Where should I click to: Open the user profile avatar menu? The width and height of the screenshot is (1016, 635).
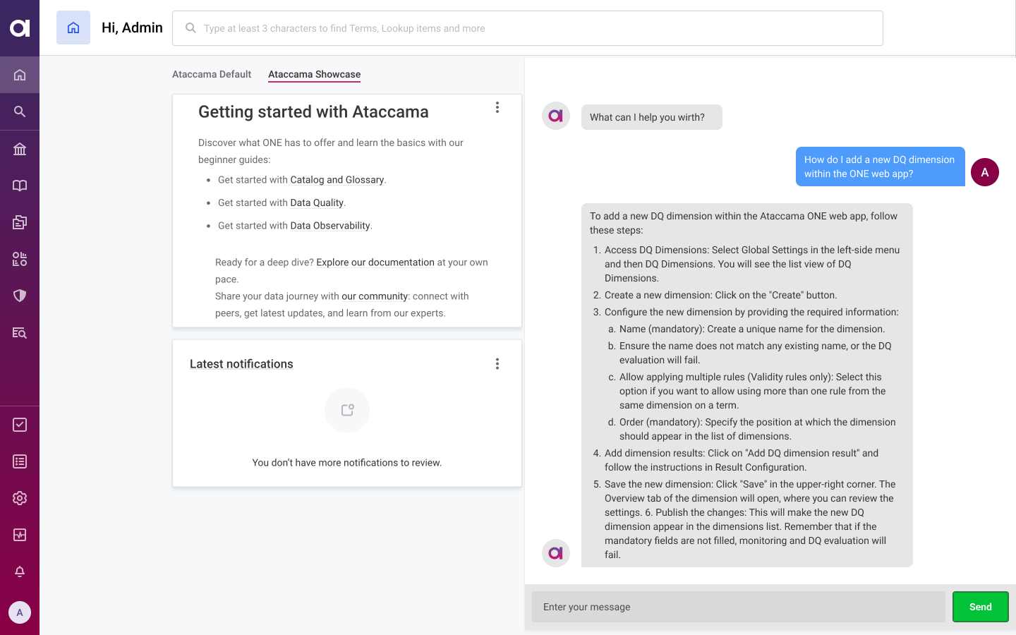(x=20, y=612)
